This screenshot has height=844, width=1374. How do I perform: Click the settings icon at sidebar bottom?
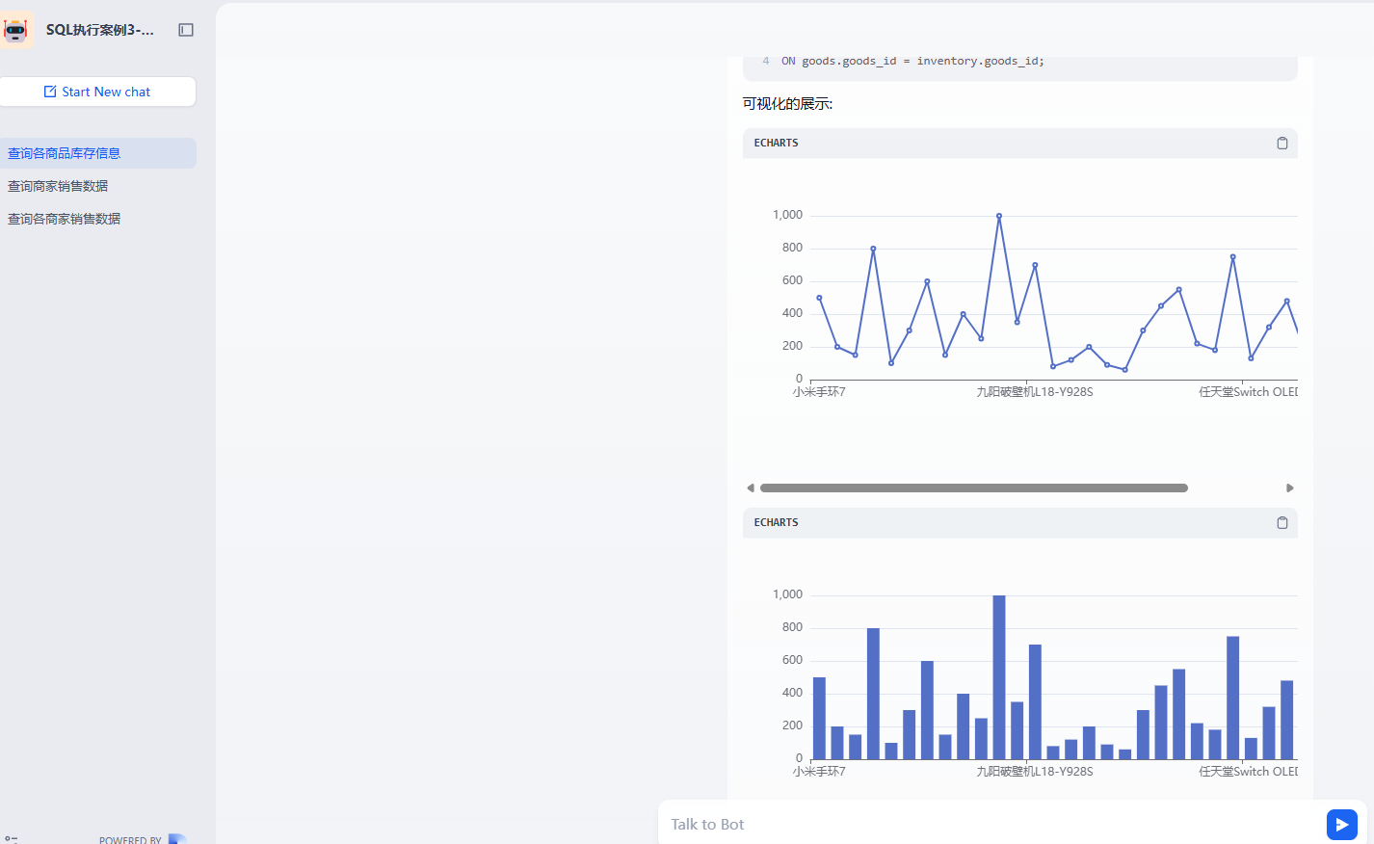coord(11,839)
